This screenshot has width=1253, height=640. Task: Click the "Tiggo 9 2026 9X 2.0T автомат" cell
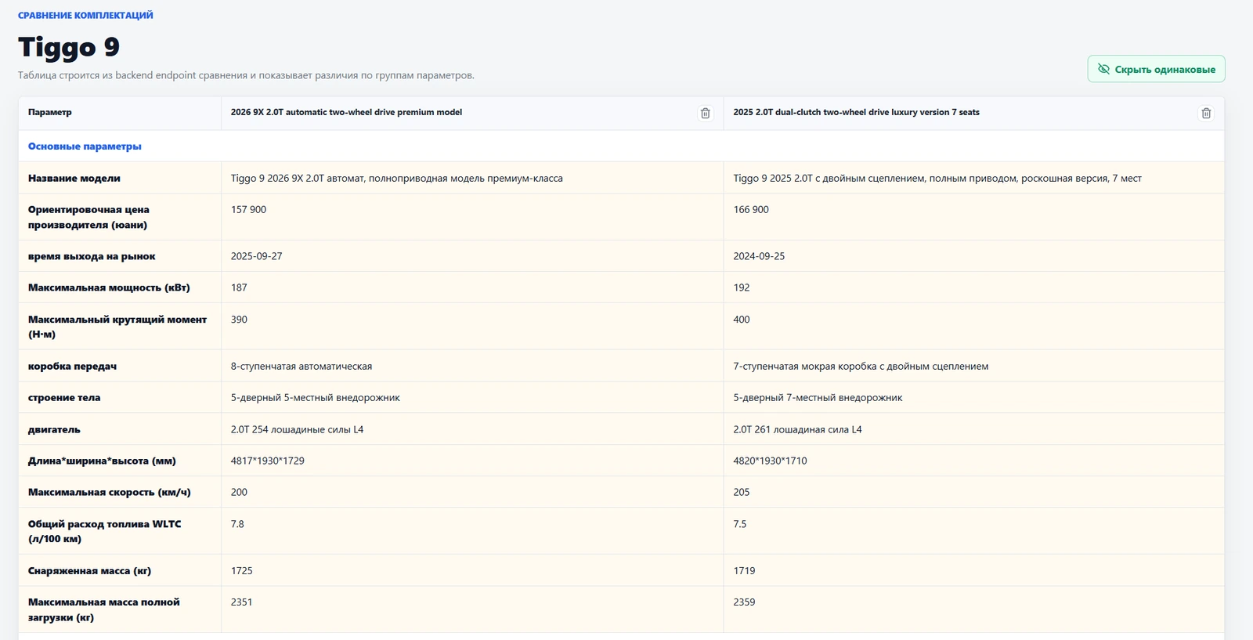click(x=397, y=179)
